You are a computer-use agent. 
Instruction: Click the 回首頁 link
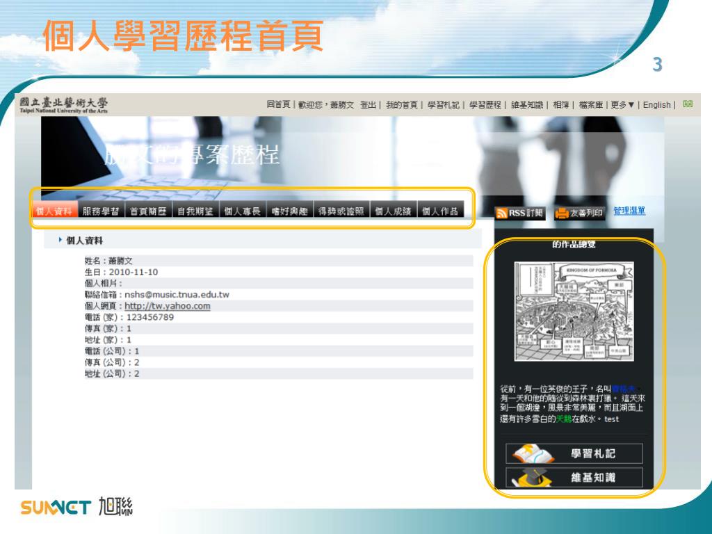(278, 105)
